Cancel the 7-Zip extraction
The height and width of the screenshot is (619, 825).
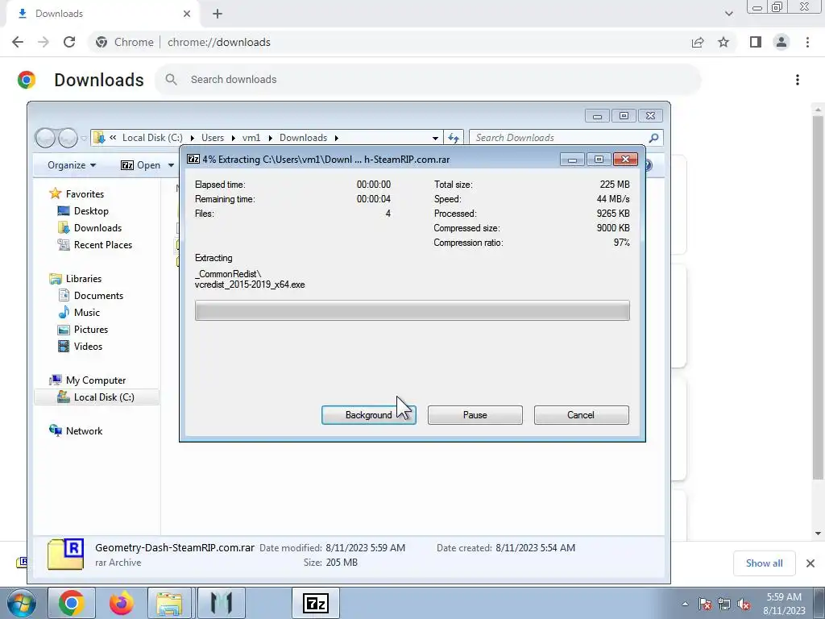coord(581,415)
